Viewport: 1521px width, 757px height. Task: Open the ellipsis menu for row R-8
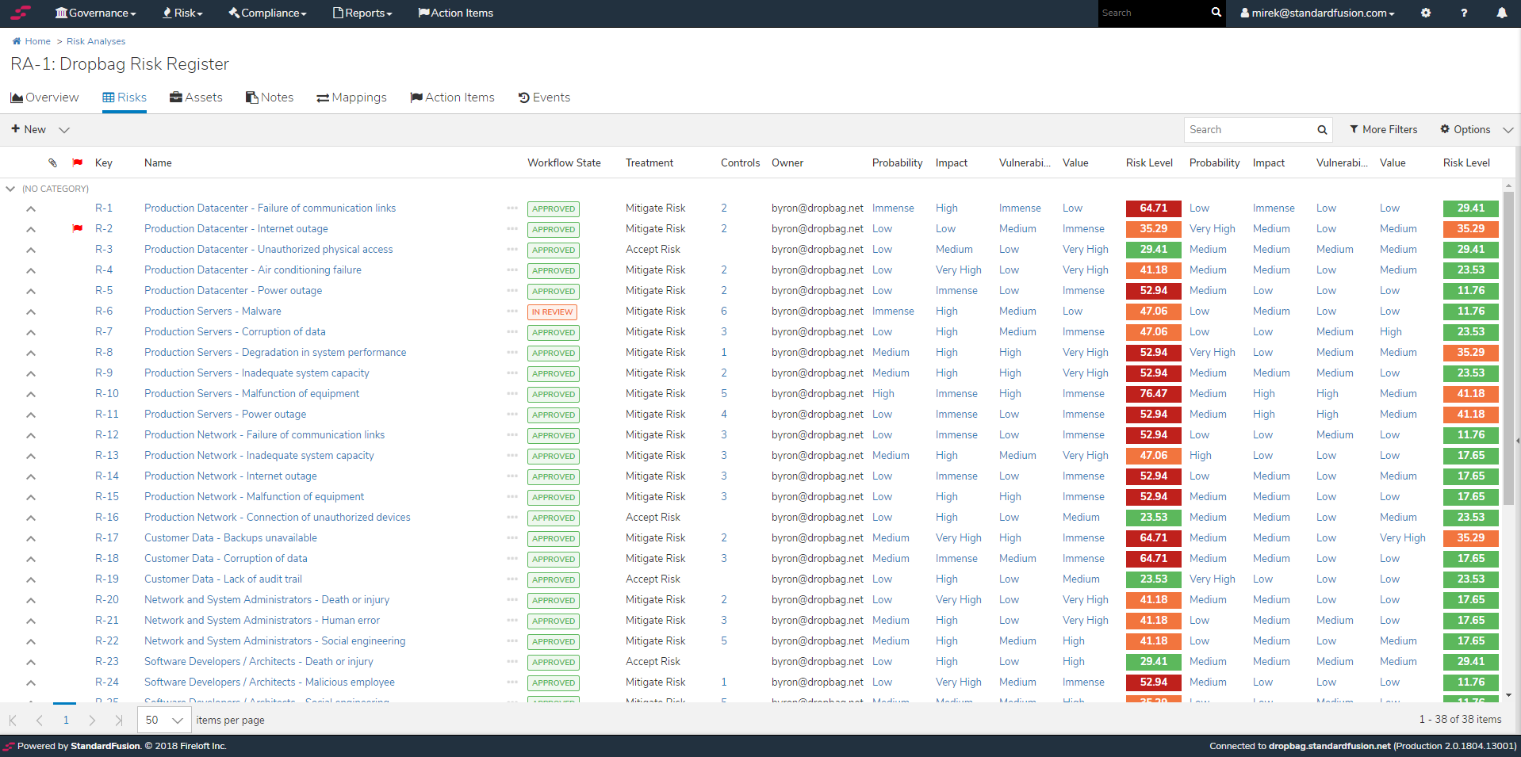[x=512, y=352]
